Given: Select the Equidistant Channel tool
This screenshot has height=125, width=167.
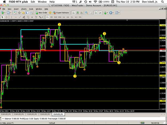Looking at the screenshot, I should pos(24,17).
